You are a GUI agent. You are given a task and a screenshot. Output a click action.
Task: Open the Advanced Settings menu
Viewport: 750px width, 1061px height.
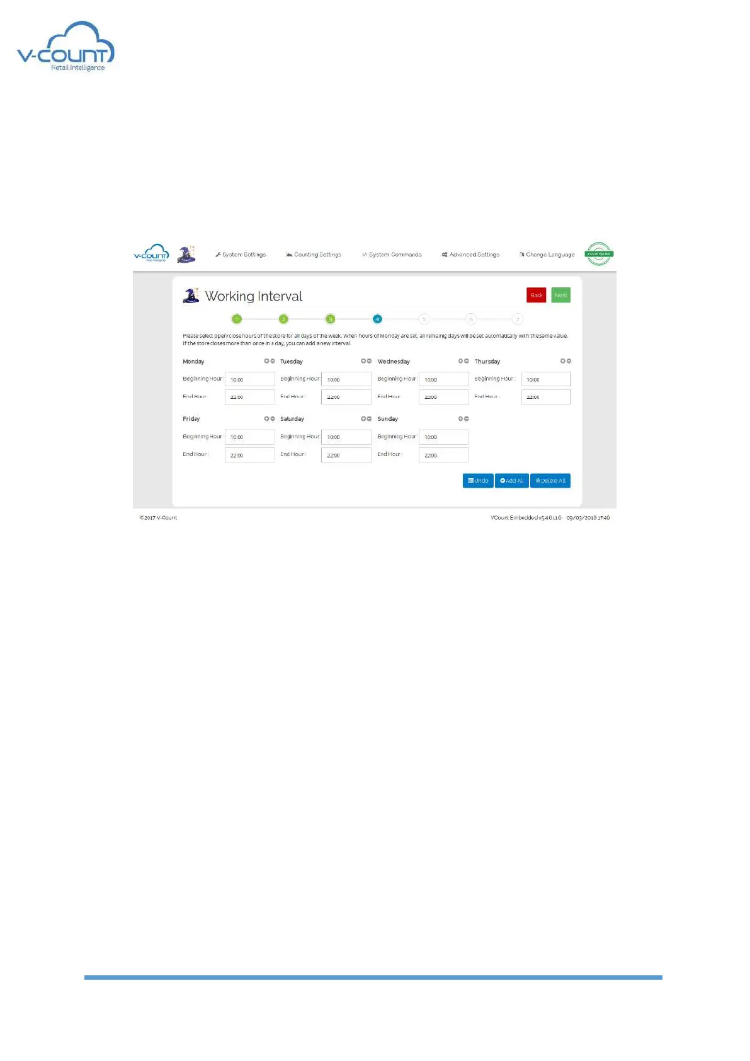pos(470,255)
